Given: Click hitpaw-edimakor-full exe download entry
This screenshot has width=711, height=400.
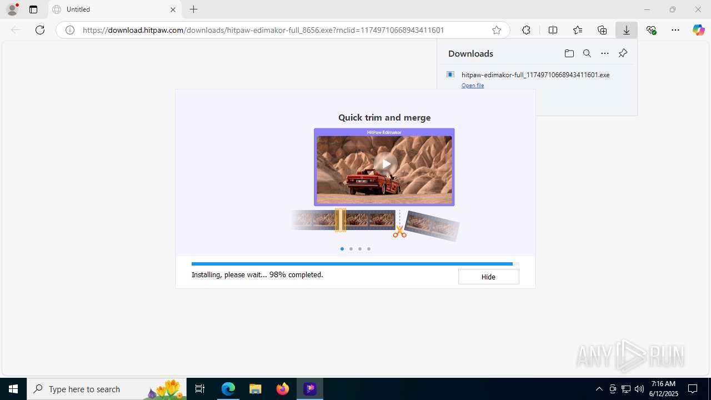Looking at the screenshot, I should [x=535, y=74].
